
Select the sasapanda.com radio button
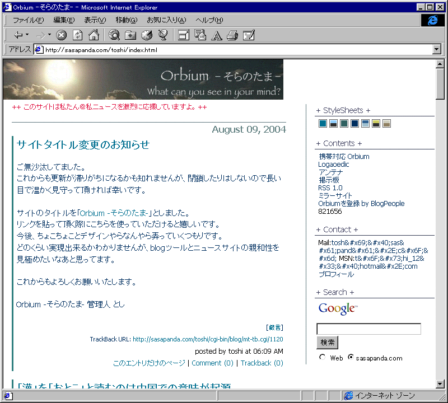[x=351, y=357]
